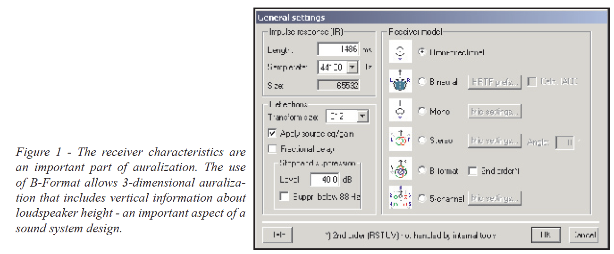
Task: Enable the Fractional delay checkbox
Action: pyautogui.click(x=272, y=149)
